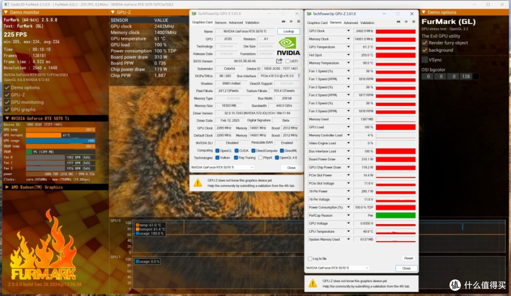Open hamburger menu in GPU-Z Sensors window
The width and height of the screenshot is (511, 296).
point(414,22)
